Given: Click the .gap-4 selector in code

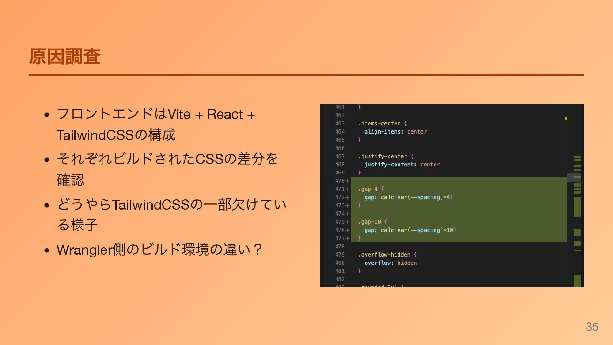Looking at the screenshot, I should pos(367,189).
